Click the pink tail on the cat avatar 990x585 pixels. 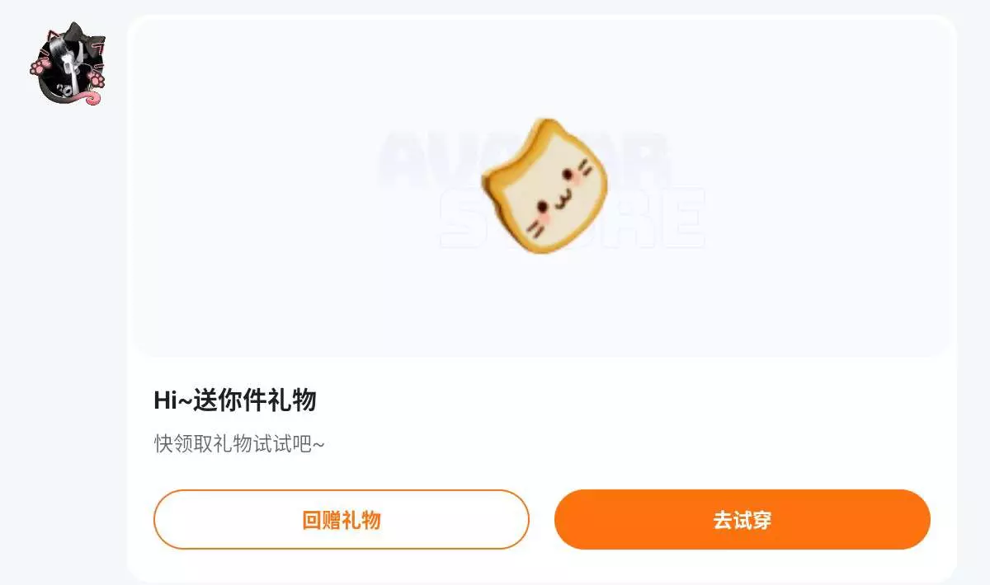(x=89, y=97)
